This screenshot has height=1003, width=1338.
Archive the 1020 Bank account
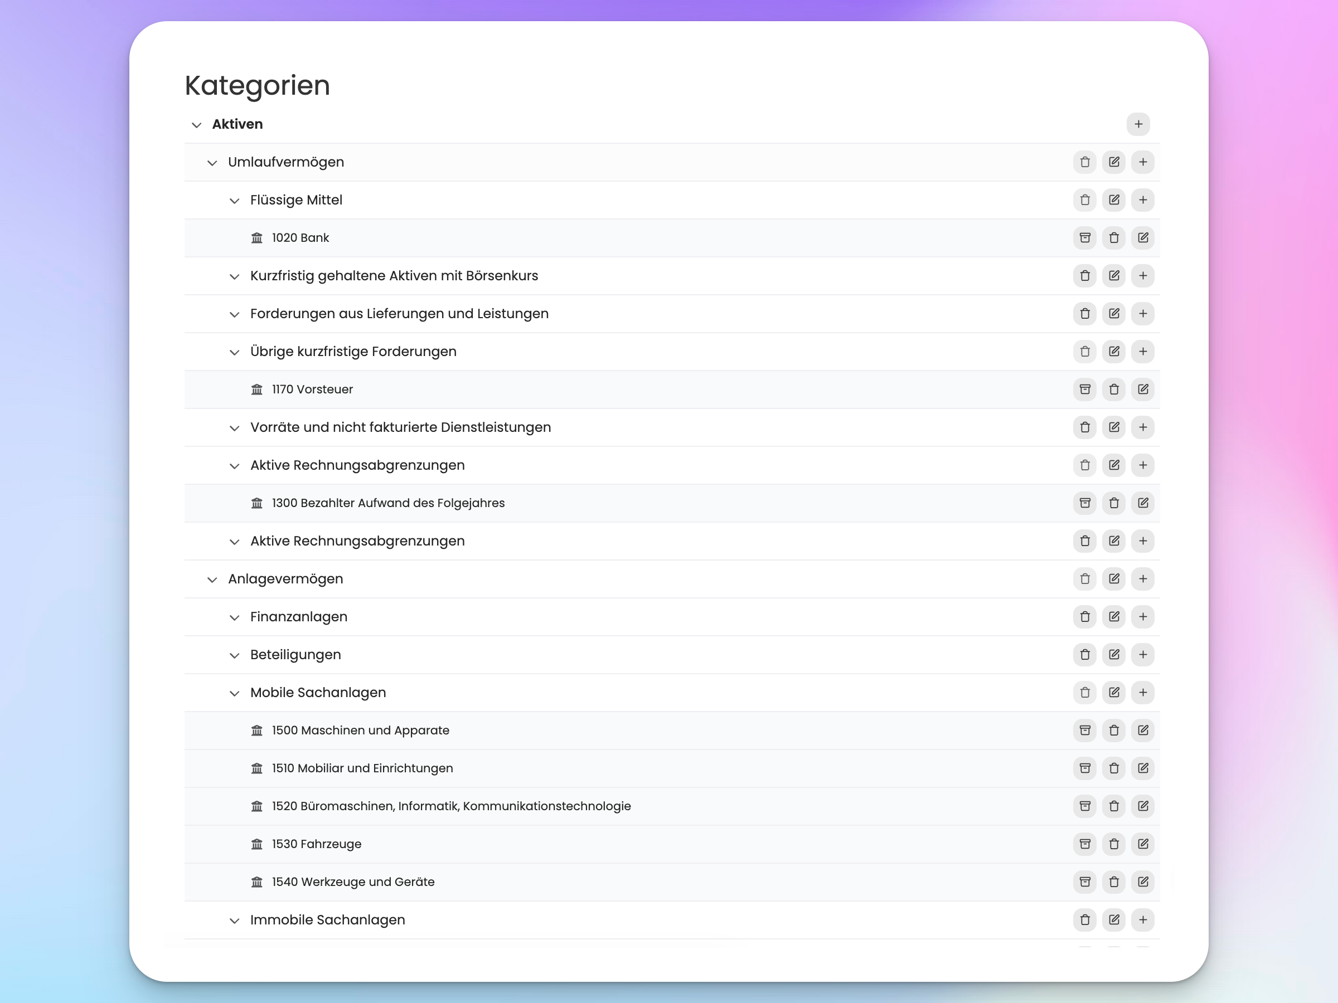(1084, 237)
